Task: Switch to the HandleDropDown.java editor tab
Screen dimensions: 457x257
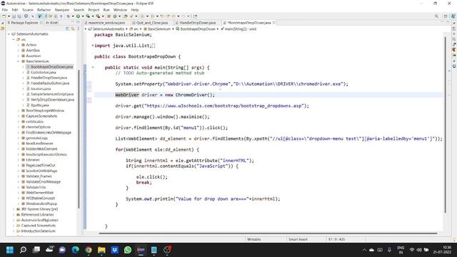Action: pos(198,22)
